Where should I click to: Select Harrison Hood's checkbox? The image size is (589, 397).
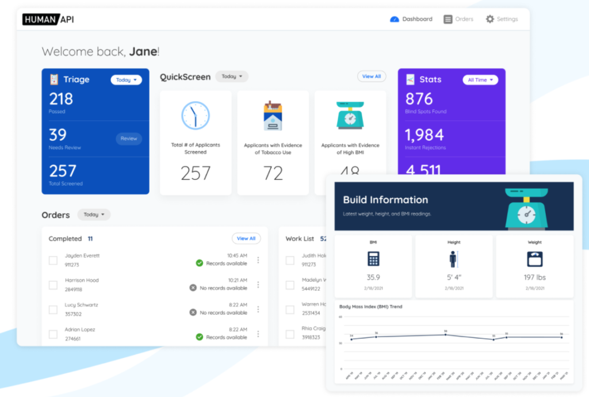tap(53, 285)
